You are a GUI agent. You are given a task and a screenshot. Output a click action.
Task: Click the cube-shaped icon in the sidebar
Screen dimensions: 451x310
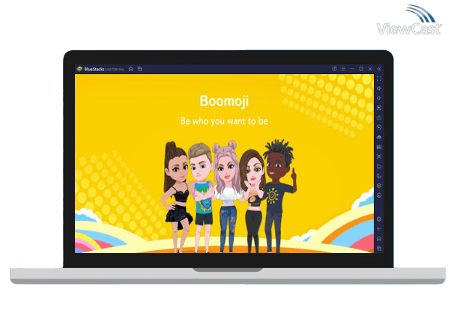(379, 186)
